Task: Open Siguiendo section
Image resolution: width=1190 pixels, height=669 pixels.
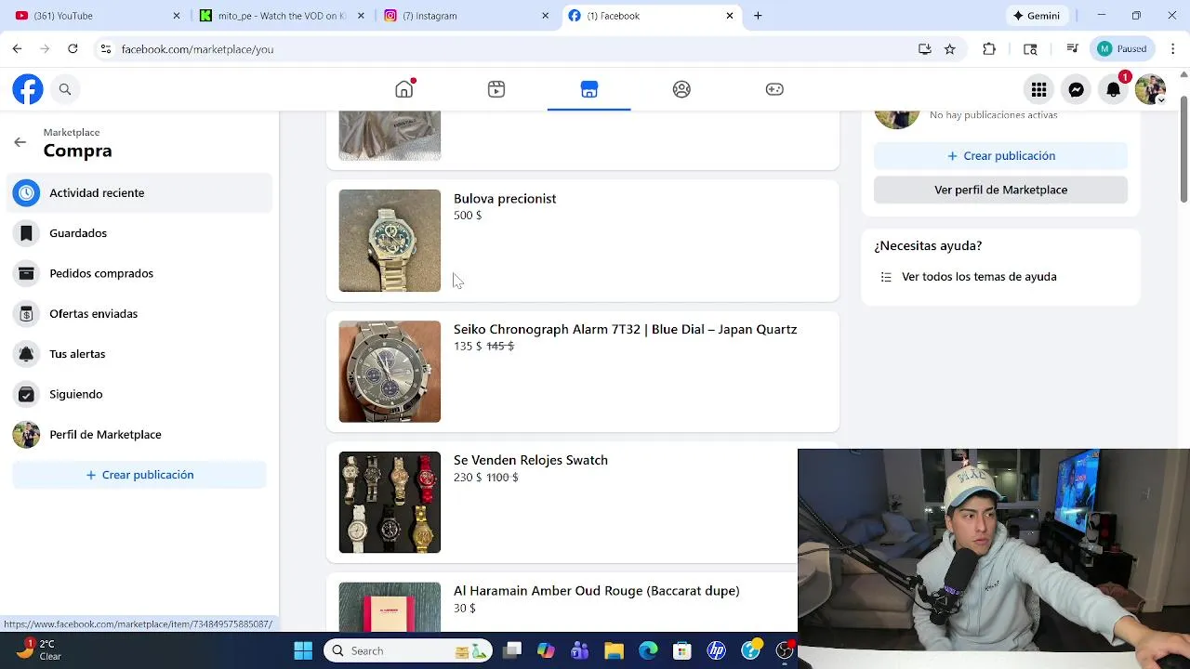Action: click(x=141, y=394)
